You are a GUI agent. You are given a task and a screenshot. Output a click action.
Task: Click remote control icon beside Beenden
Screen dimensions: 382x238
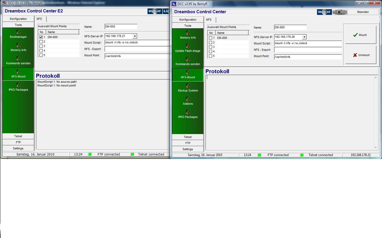(340, 12)
